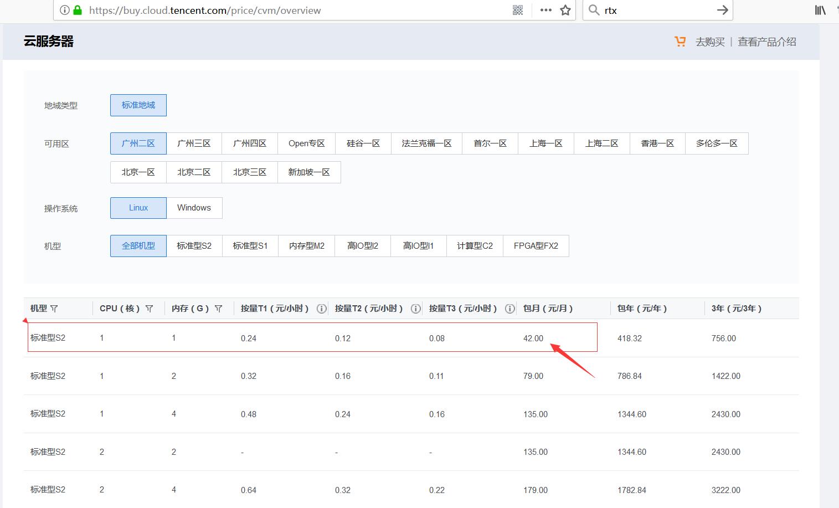Screen dimensions: 839x508
Task: Open 查看产品介绍 product introduction link
Action: tap(767, 42)
